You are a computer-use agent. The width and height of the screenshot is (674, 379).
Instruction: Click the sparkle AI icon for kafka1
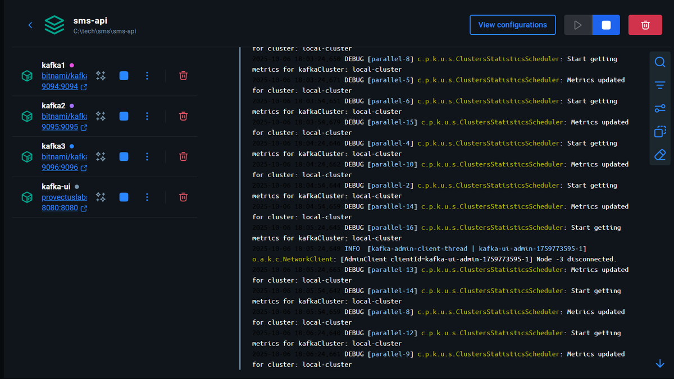(101, 76)
